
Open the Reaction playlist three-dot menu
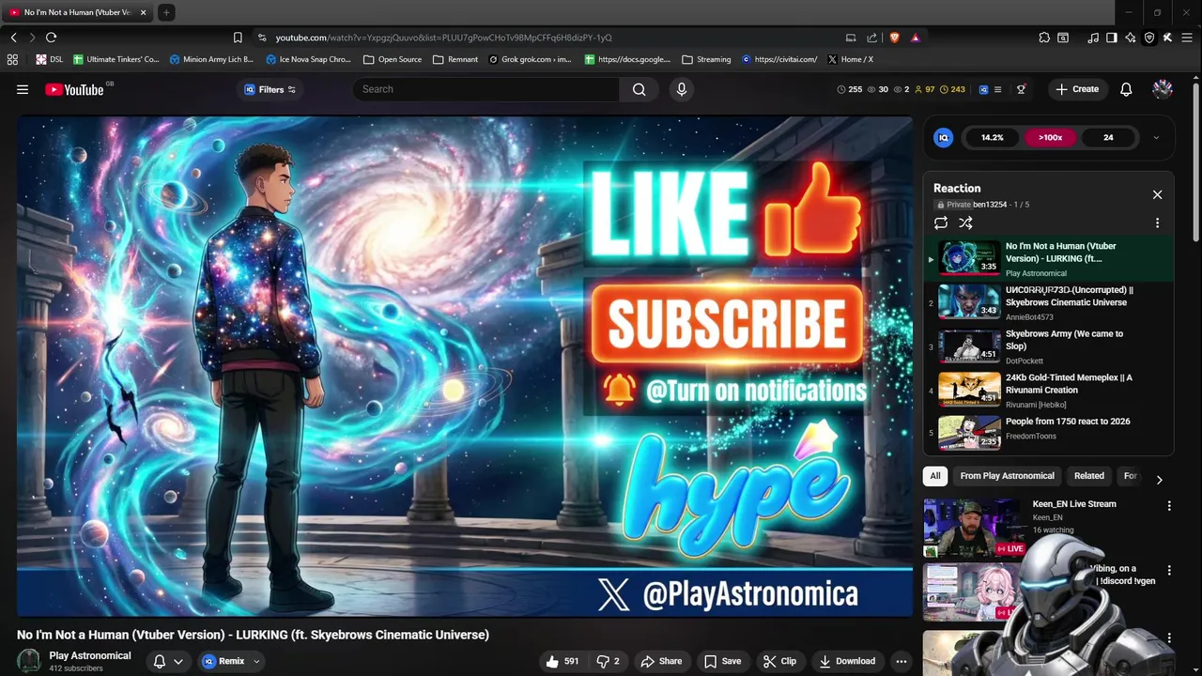point(1157,223)
